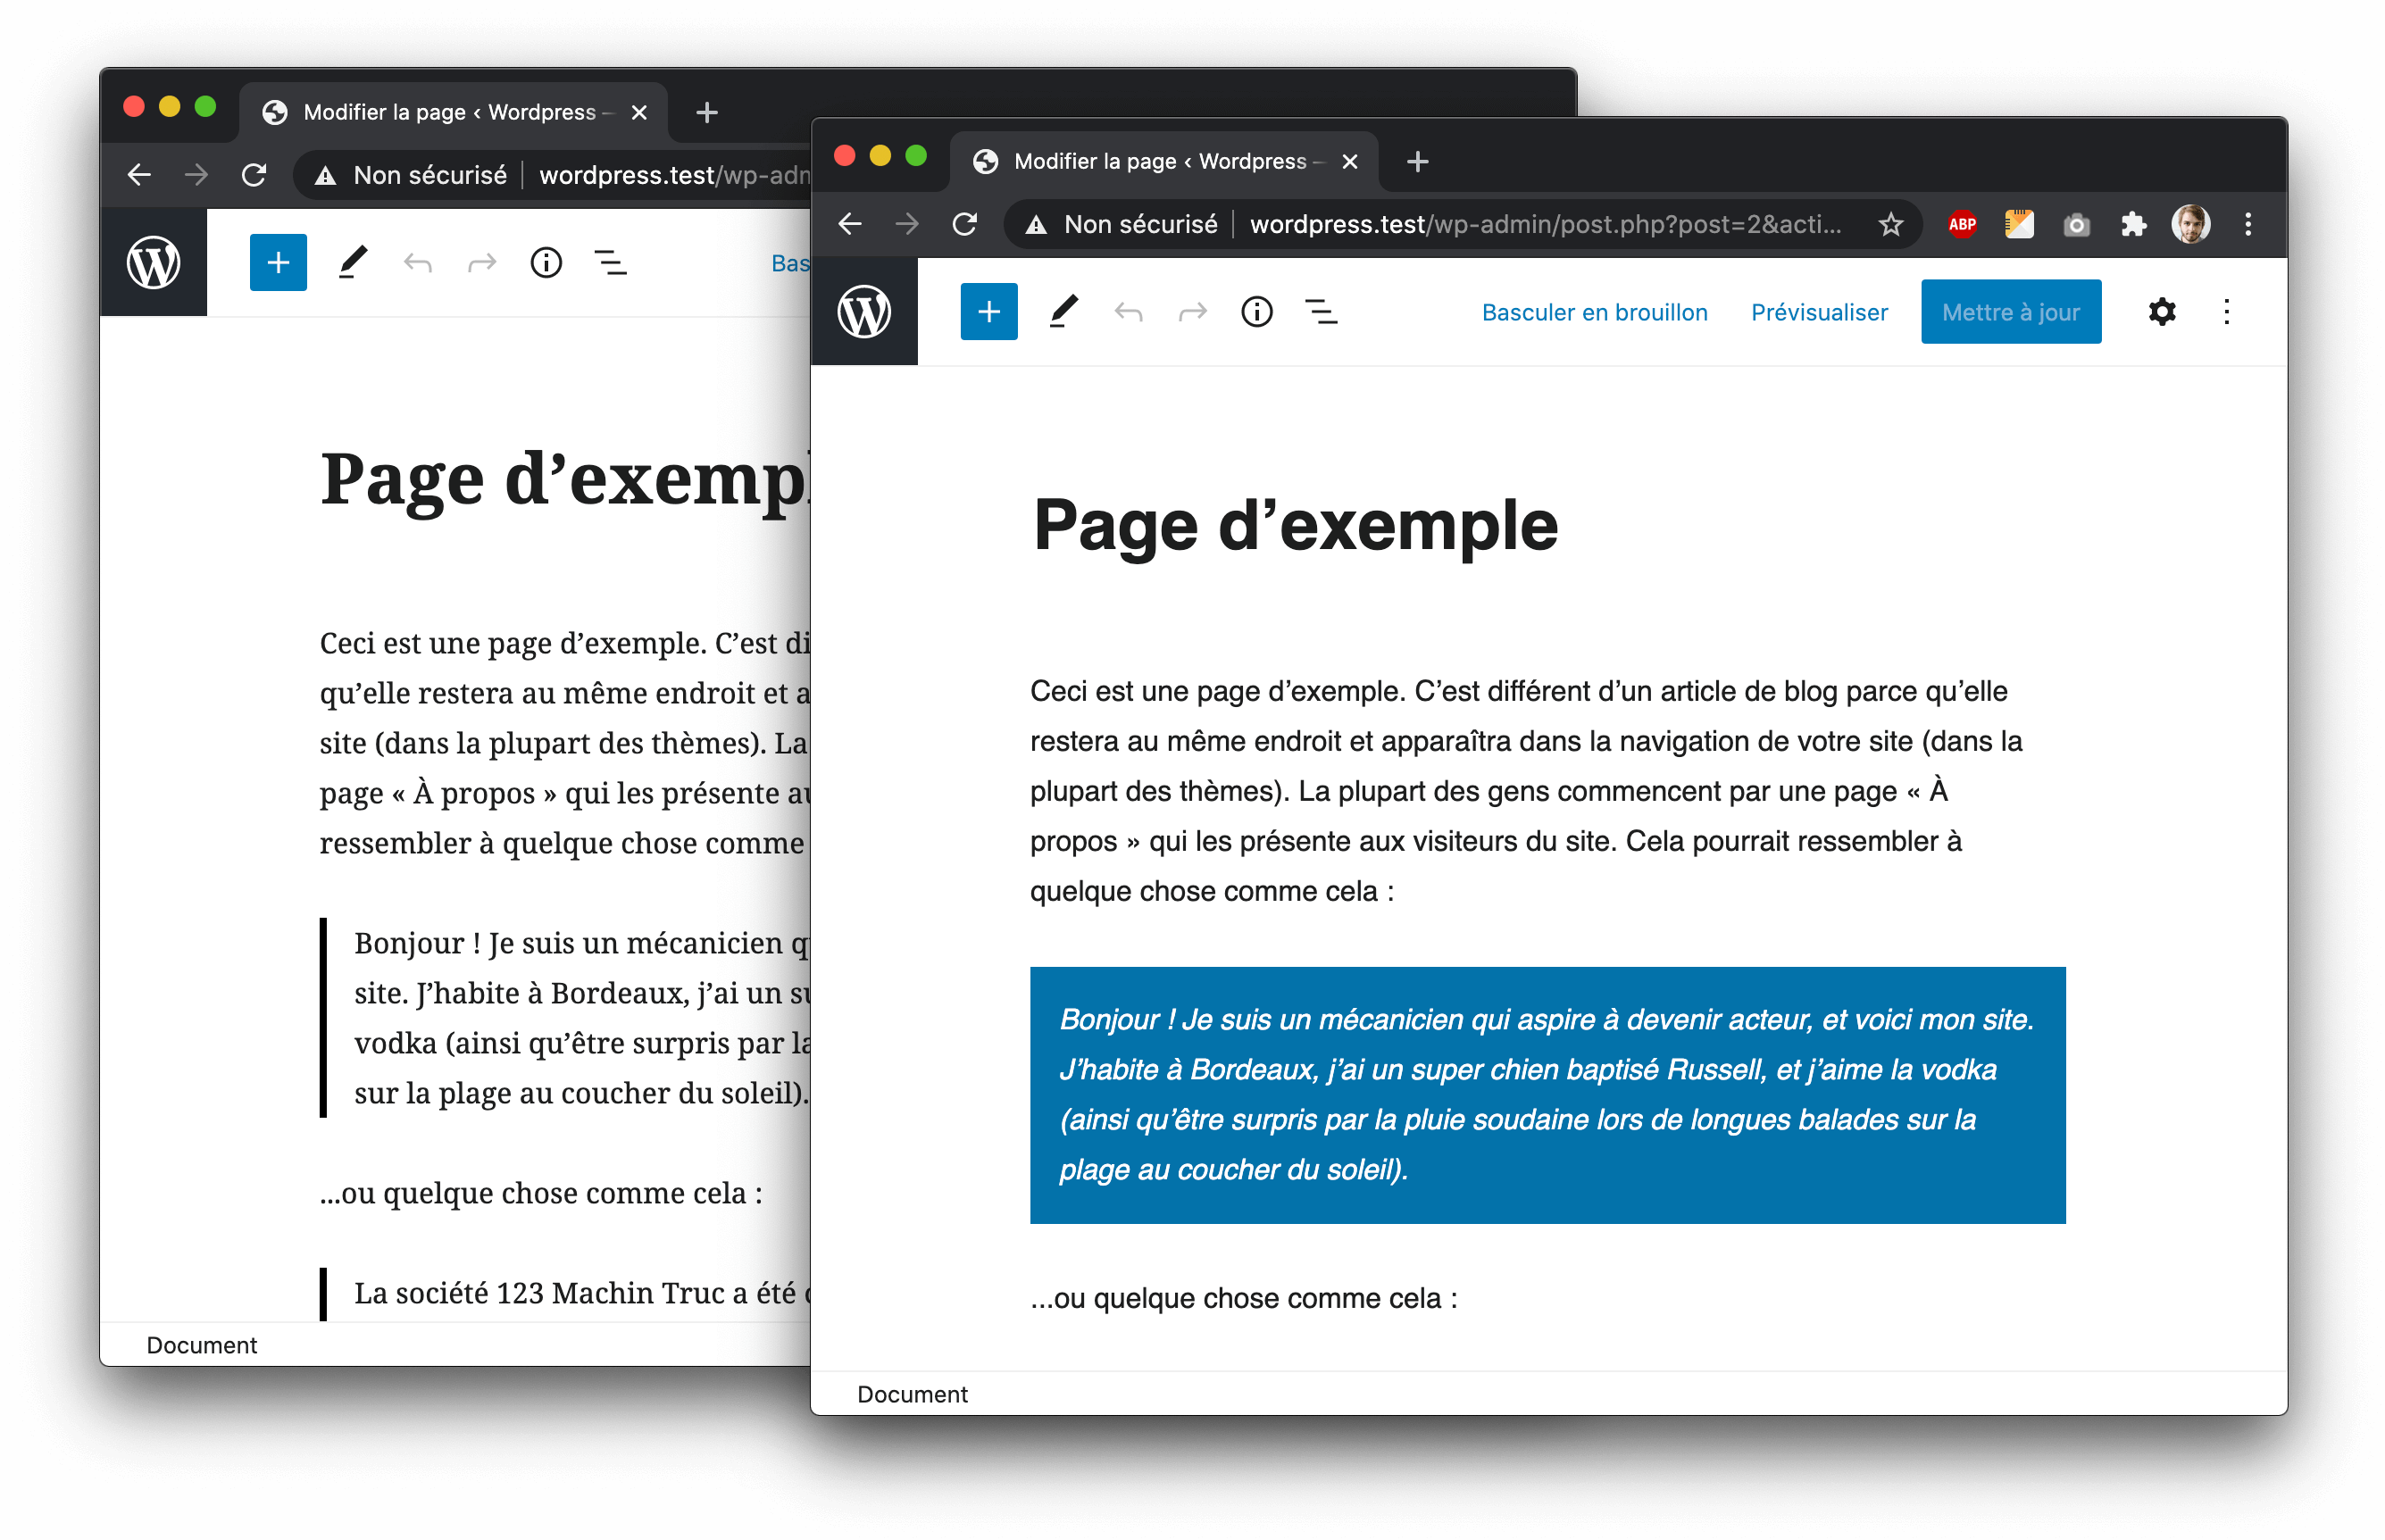Viewport: 2385px width, 1540px height.
Task: Open new tab in the front browser window
Action: [x=1417, y=161]
